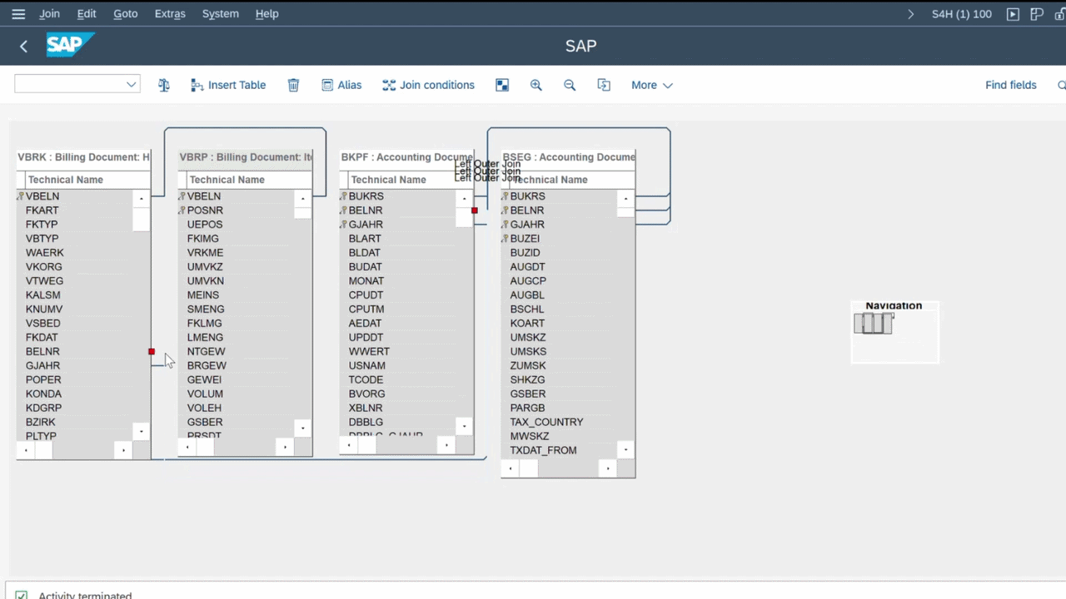Open the Edit menu
The image size is (1066, 599).
coord(87,14)
